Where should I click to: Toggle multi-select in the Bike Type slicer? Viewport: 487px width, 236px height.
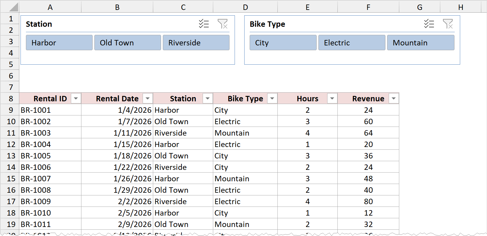point(429,24)
